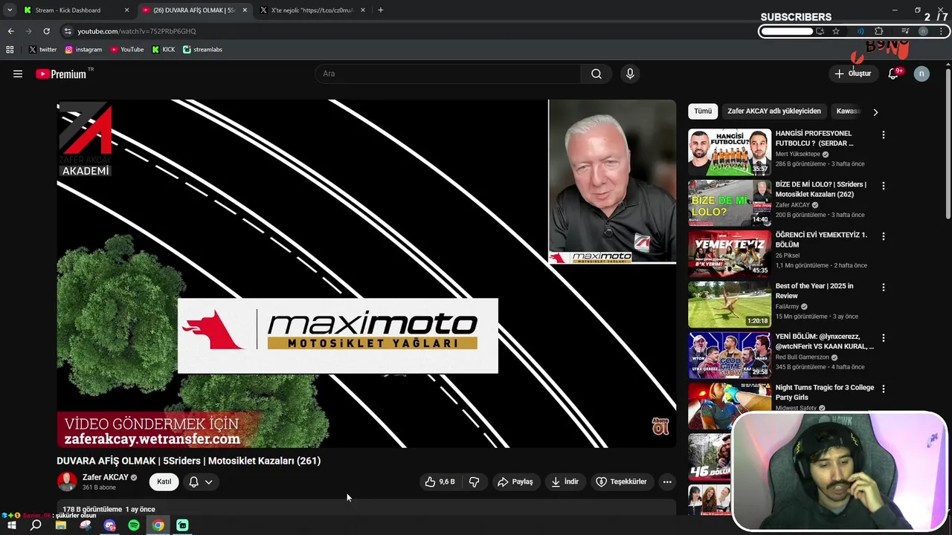Click the İndir download button

[565, 481]
